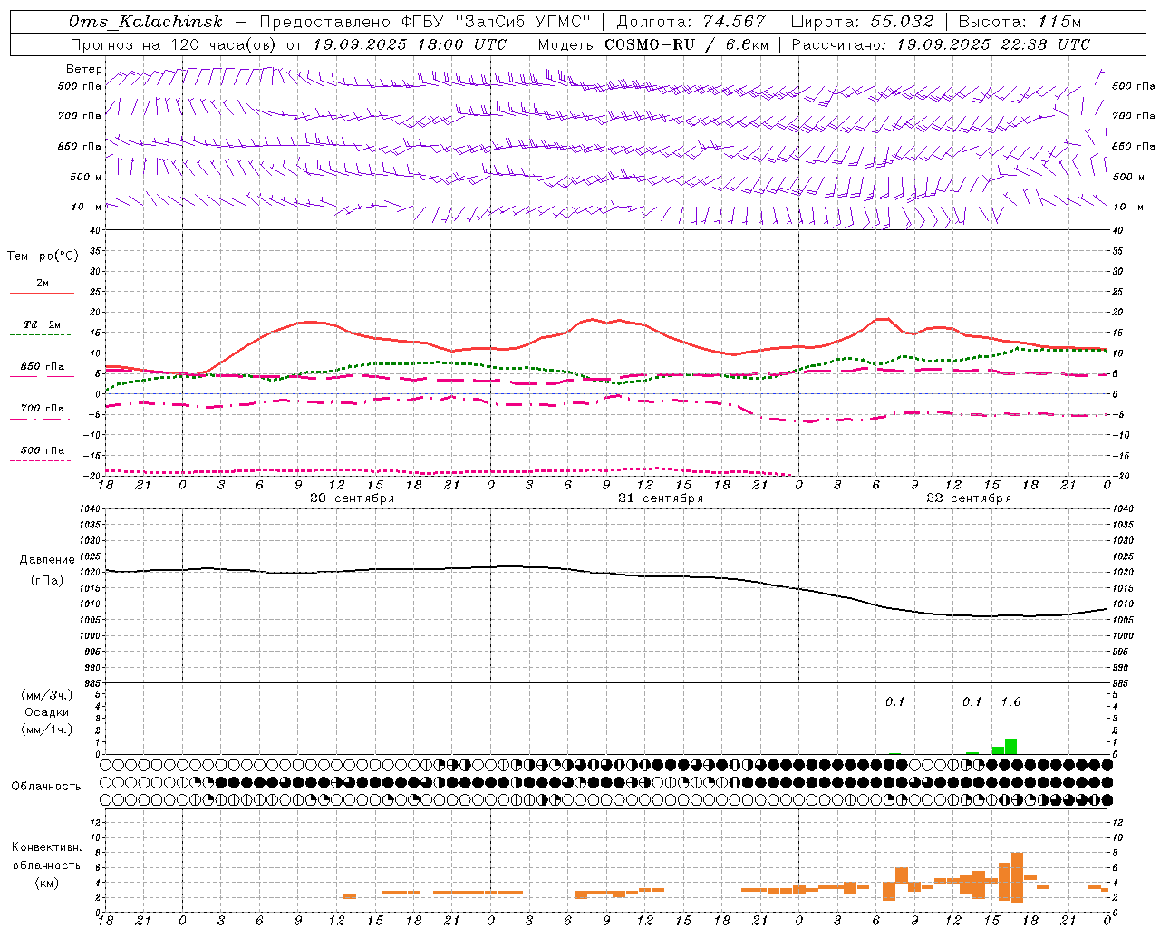
Task: Click the date label "21 сентября"
Action: click(x=660, y=498)
